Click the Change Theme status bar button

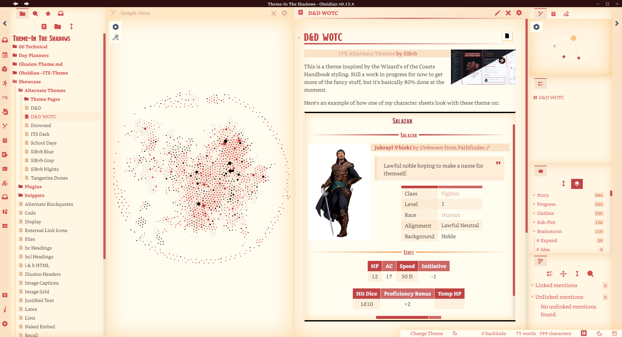coord(427,333)
